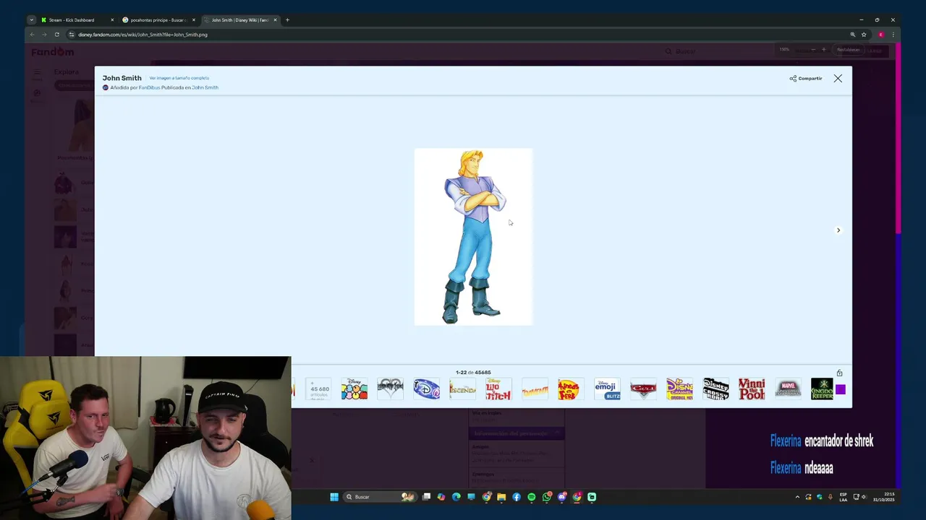Screen dimensions: 926x520
Task: Switch to pocahontas principe search tab
Action: coord(159,20)
